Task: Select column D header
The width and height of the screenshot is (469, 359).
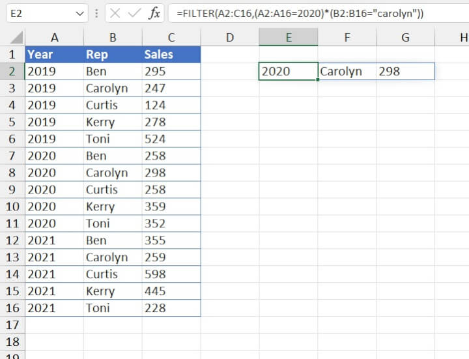Action: pyautogui.click(x=229, y=38)
